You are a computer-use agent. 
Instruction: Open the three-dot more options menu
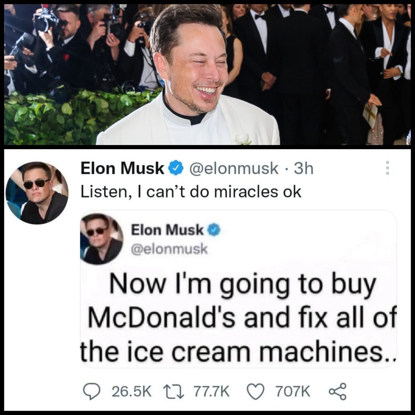387,167
